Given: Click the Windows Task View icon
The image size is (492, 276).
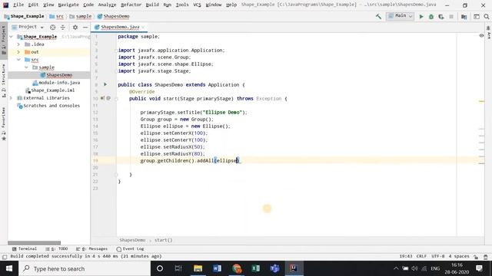Looking at the screenshot, I should click(x=178, y=268).
